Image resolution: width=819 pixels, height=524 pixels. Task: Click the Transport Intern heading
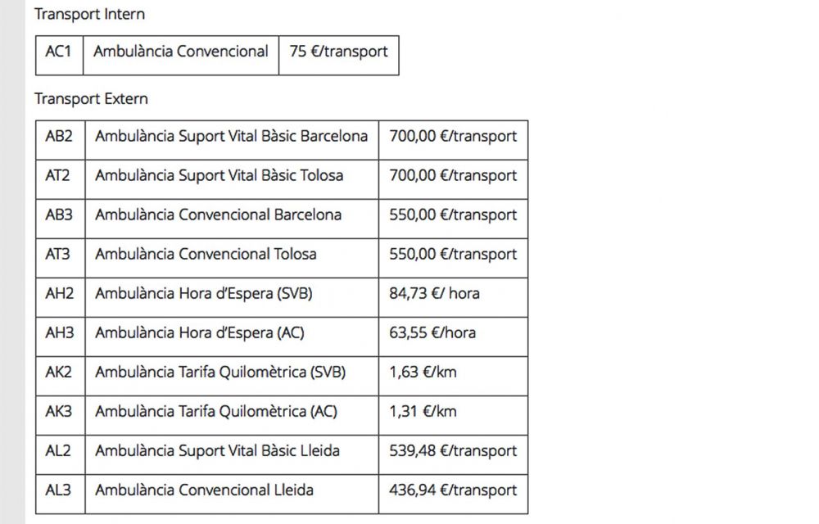(x=89, y=15)
